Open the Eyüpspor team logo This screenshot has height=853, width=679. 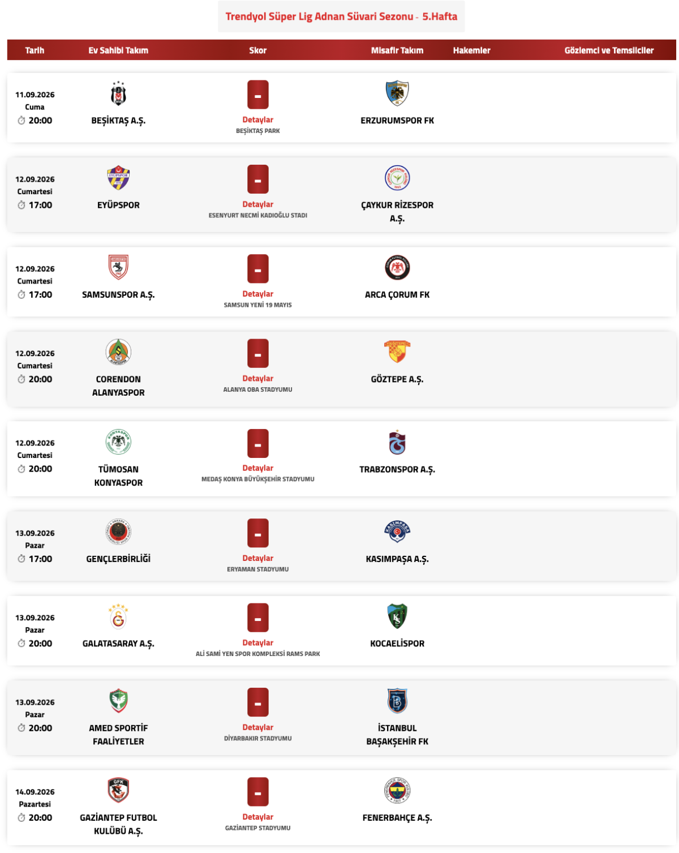[118, 178]
